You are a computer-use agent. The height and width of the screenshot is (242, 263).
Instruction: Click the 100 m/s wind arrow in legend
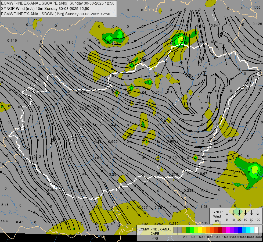point(258,213)
